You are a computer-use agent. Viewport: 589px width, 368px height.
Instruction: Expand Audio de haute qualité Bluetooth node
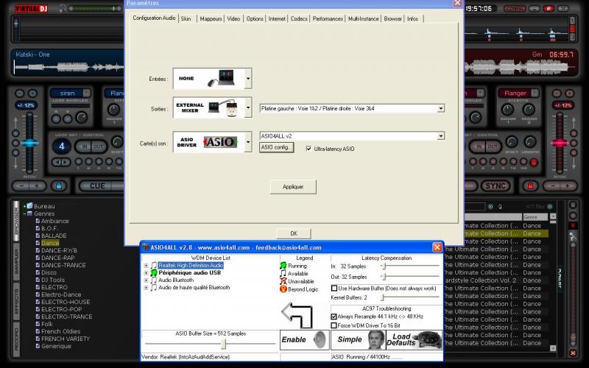[146, 288]
